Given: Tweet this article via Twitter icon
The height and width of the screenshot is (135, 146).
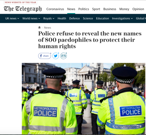Looking at the screenshot, I should [x=56, y=56].
